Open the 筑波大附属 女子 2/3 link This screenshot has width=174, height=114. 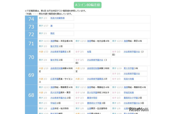(129, 79)
